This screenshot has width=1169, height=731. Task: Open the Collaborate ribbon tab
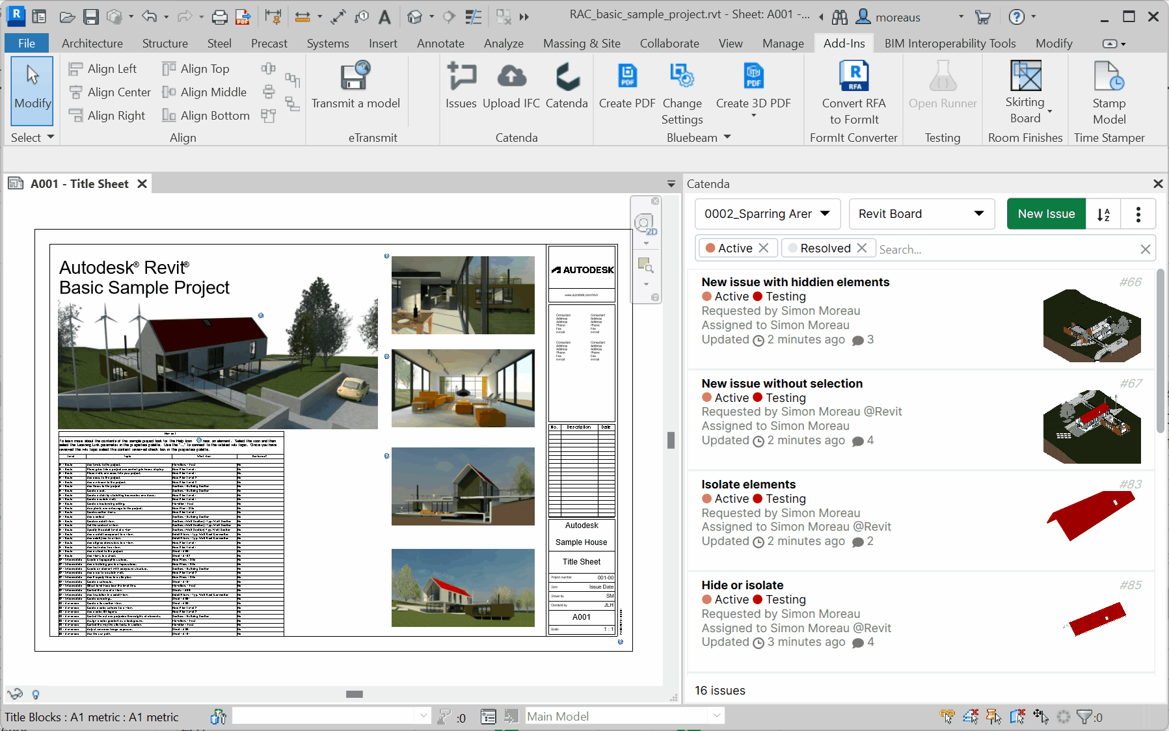pyautogui.click(x=669, y=44)
